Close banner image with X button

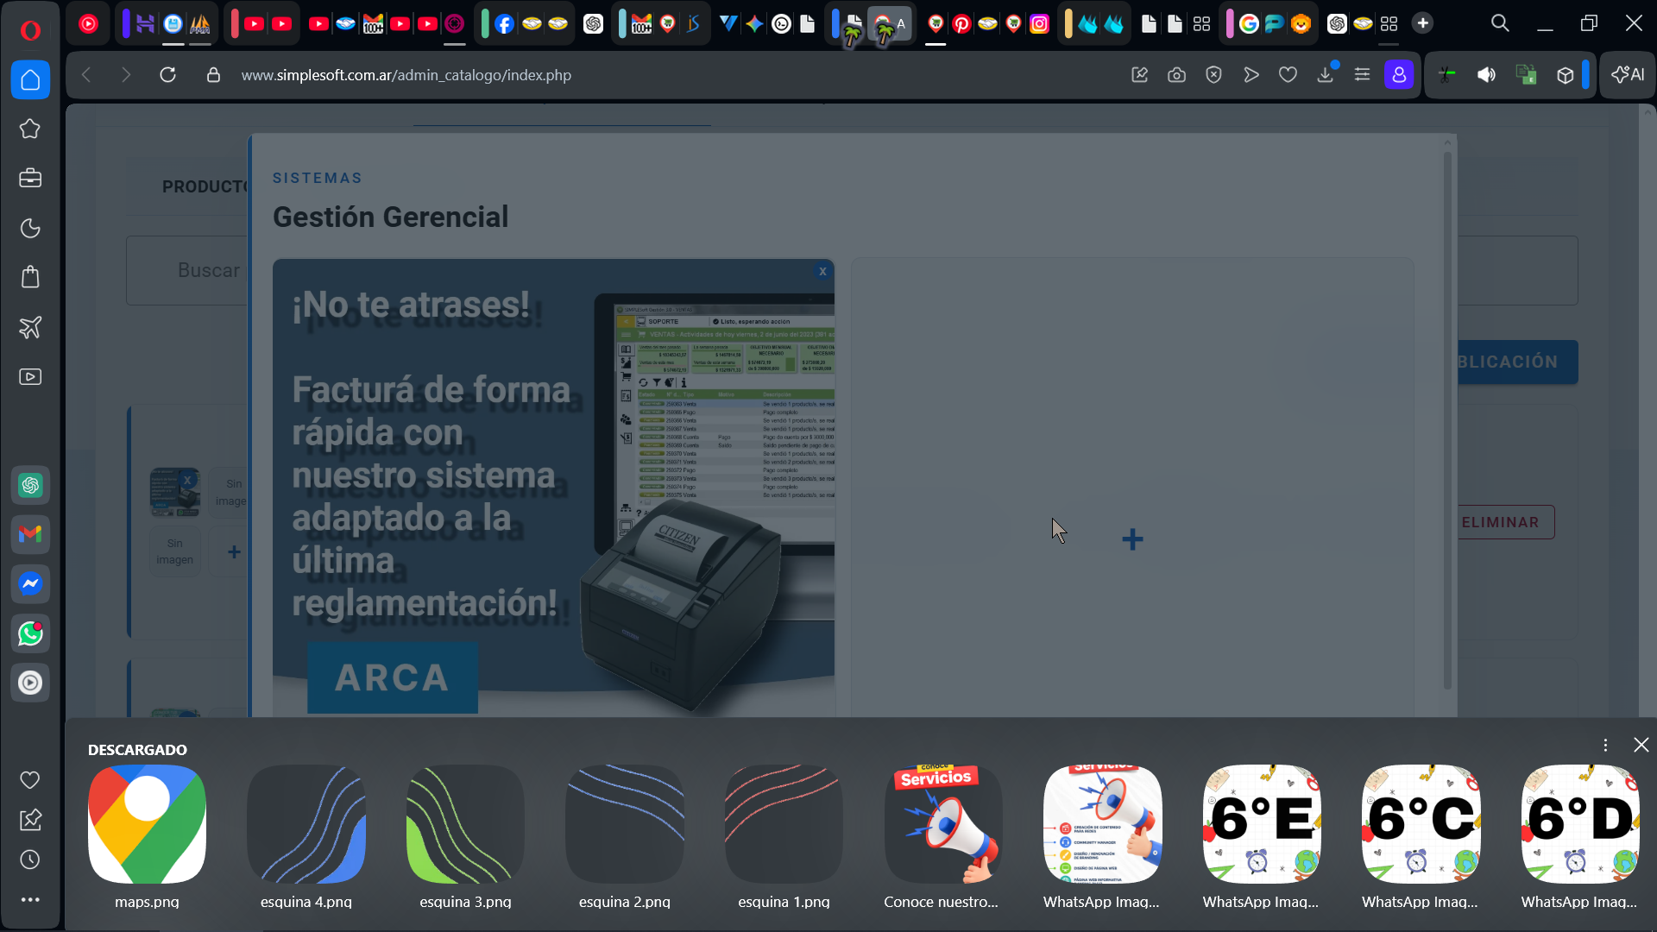pos(822,271)
